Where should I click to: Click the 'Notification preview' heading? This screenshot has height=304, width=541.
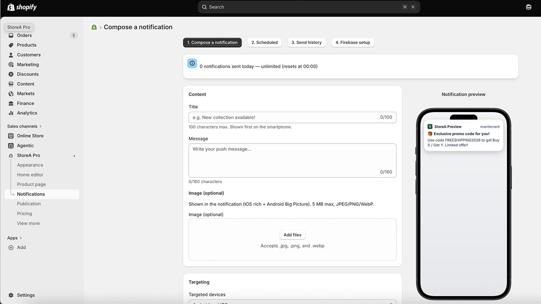[464, 95]
